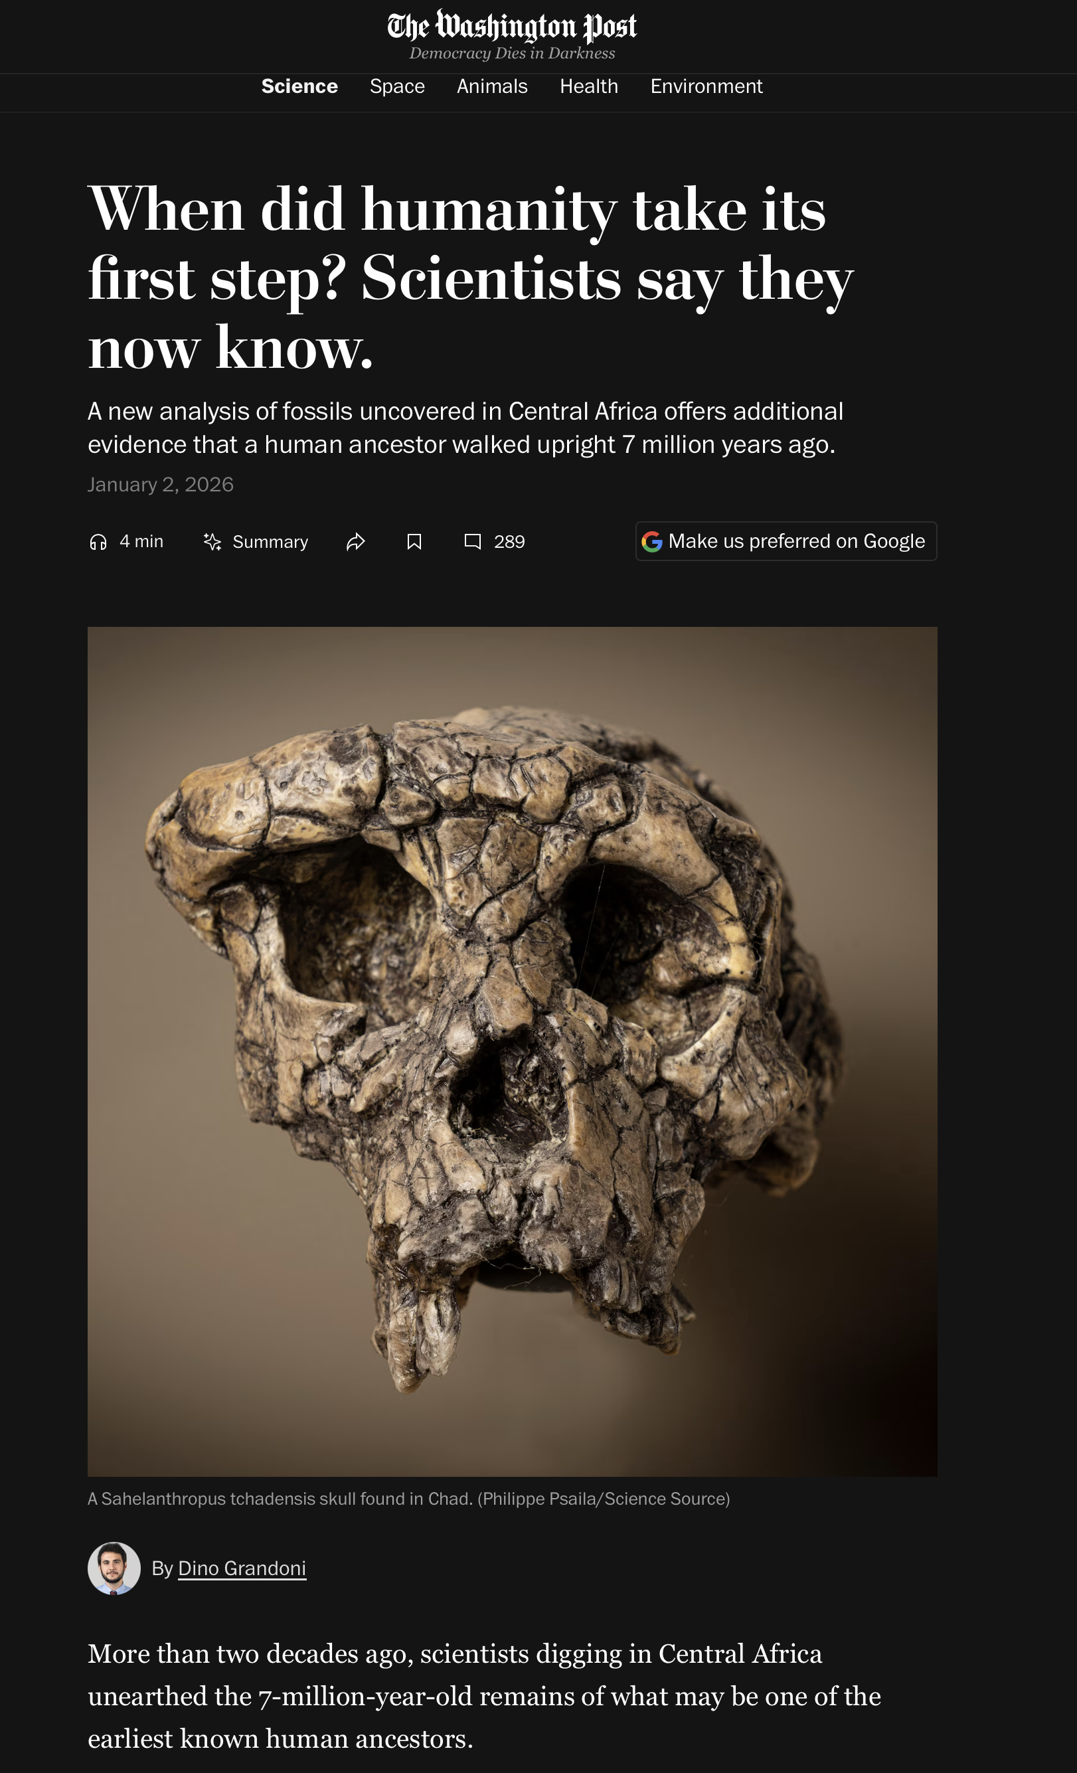Click Dino Grandoni's author avatar
Viewport: 1077px width, 1773px height.
(114, 1568)
